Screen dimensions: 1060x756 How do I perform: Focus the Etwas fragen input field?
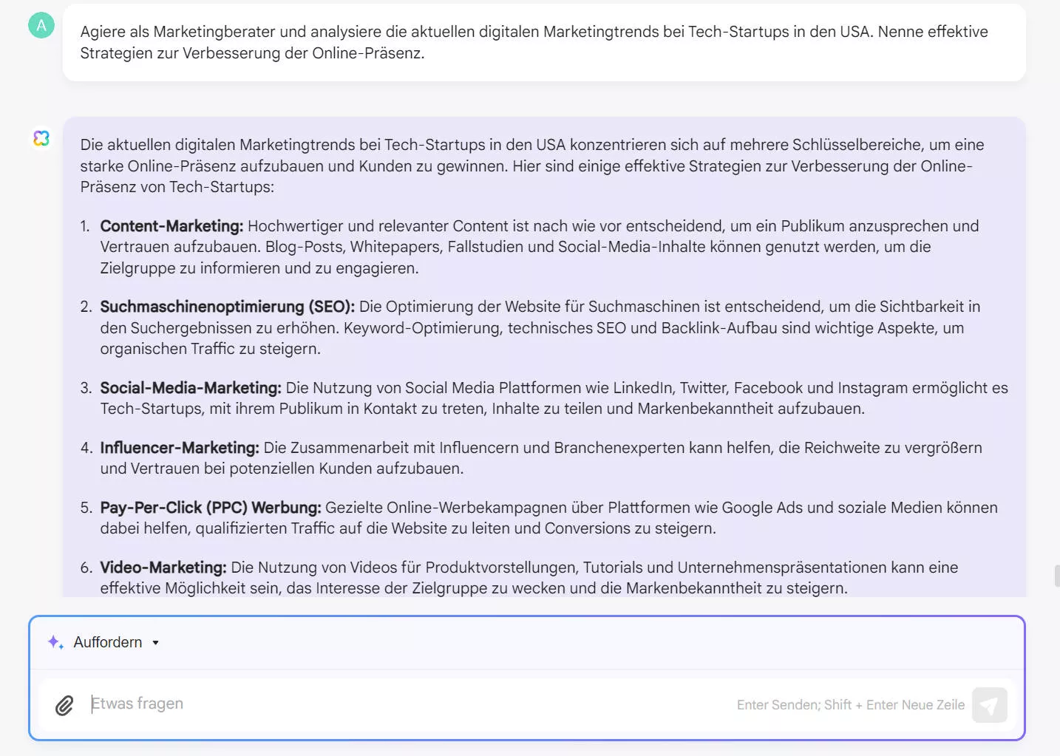coord(296,703)
